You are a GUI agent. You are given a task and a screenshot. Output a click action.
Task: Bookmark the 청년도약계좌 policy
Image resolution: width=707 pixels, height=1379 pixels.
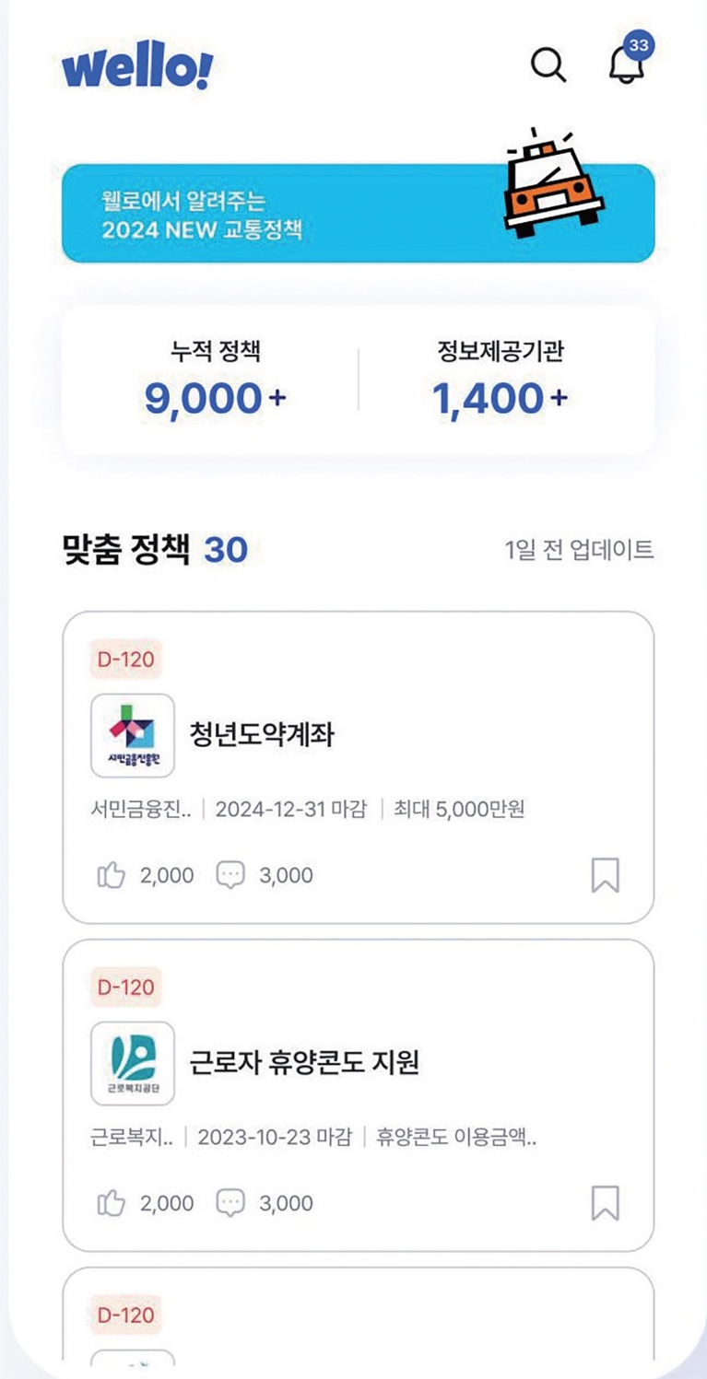(605, 875)
